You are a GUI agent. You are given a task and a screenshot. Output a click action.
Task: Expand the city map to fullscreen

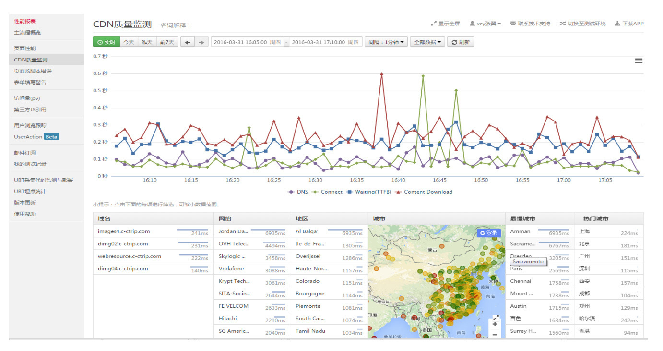pyautogui.click(x=496, y=317)
